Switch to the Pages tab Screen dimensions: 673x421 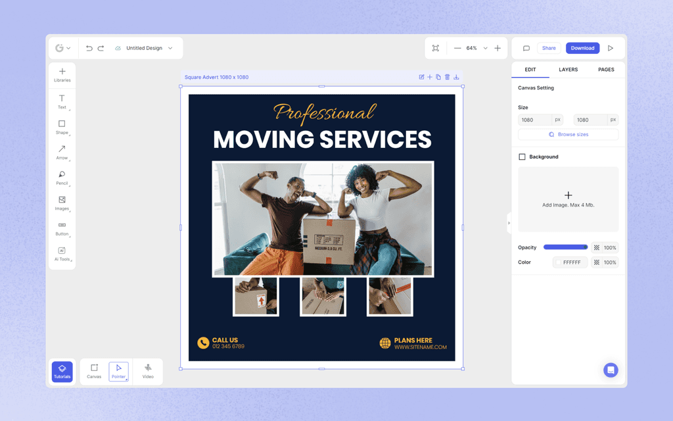605,69
